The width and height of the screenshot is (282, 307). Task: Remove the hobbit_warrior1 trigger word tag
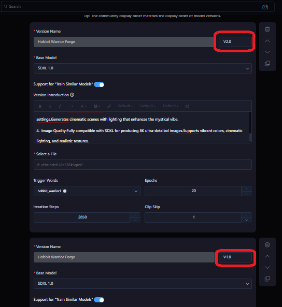[65, 191]
